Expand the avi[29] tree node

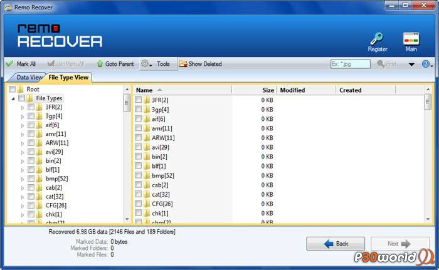23,152
